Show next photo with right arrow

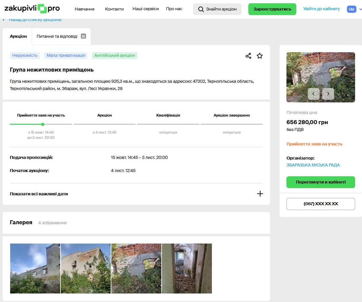click(x=328, y=94)
